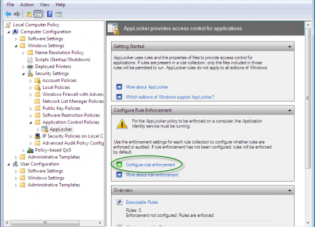Toggle the Show/Hide Console Tree icon
Image resolution: width=315 pixels, height=227 pixels.
tap(38, 15)
